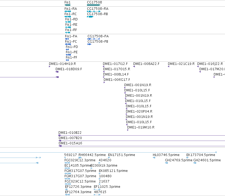Select EST EP12726.3prime

click(78, 187)
